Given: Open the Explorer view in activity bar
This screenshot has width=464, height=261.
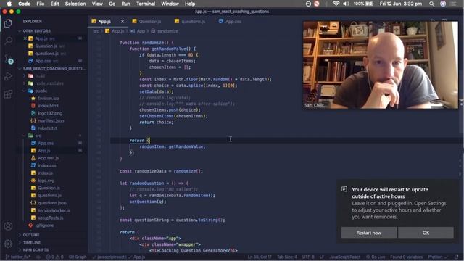Looking at the screenshot, I should (x=8, y=23).
